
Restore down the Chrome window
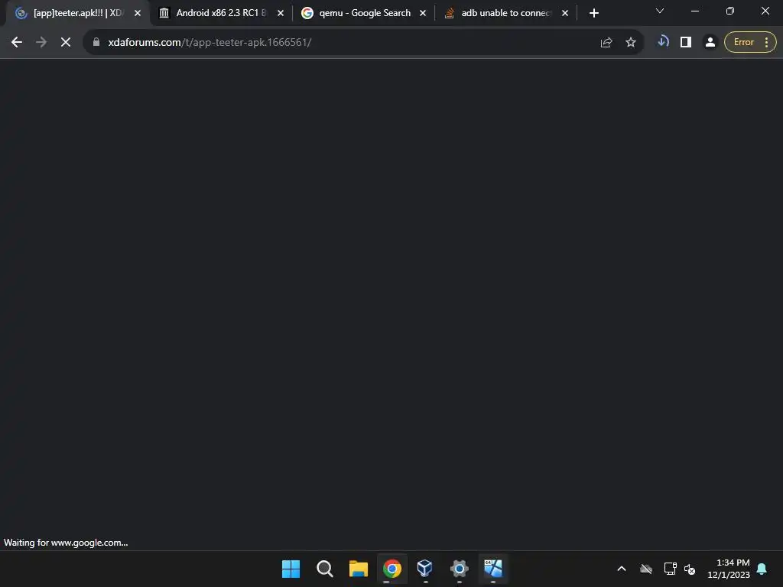click(730, 11)
